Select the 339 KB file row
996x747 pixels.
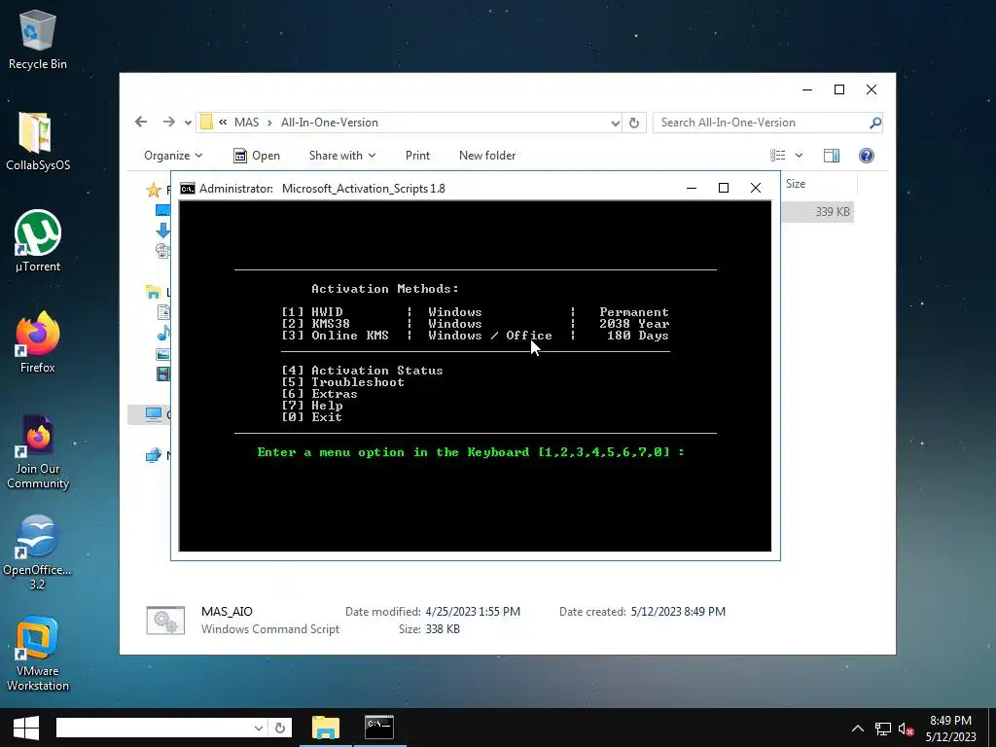[817, 211]
